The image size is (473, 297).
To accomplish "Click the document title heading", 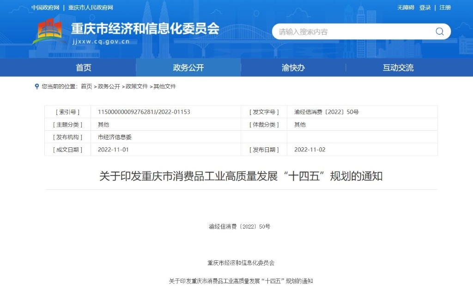I will tap(241, 176).
